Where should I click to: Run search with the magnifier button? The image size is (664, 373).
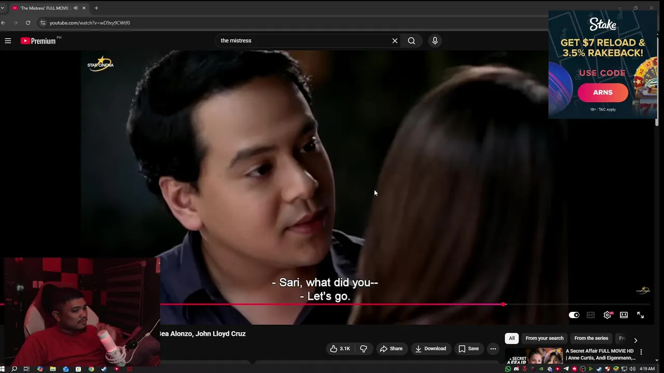(411, 40)
